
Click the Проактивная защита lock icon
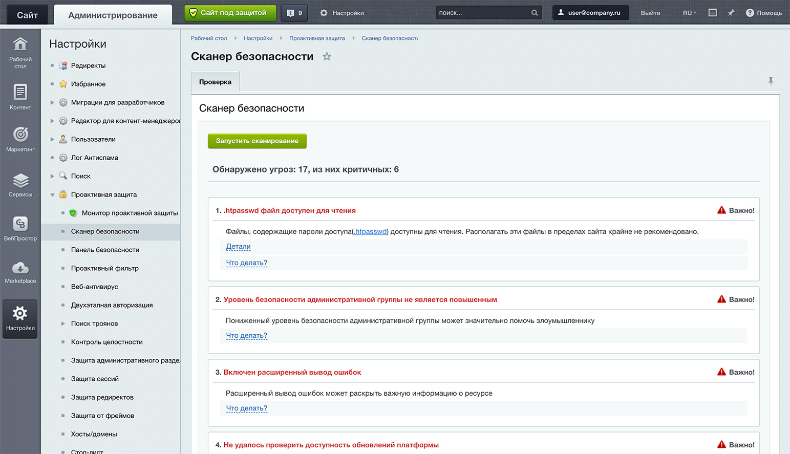click(x=63, y=194)
